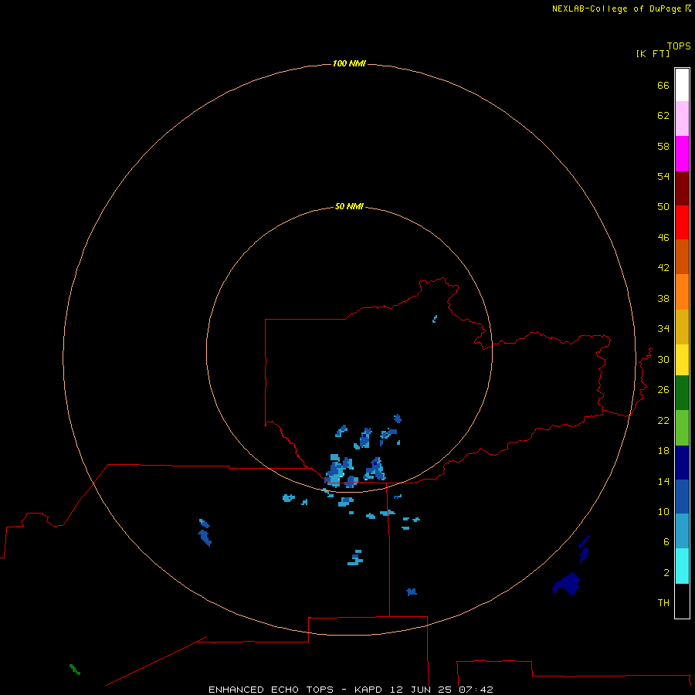
Task: Click the navy 18 kft legend swatch
Action: (682, 463)
